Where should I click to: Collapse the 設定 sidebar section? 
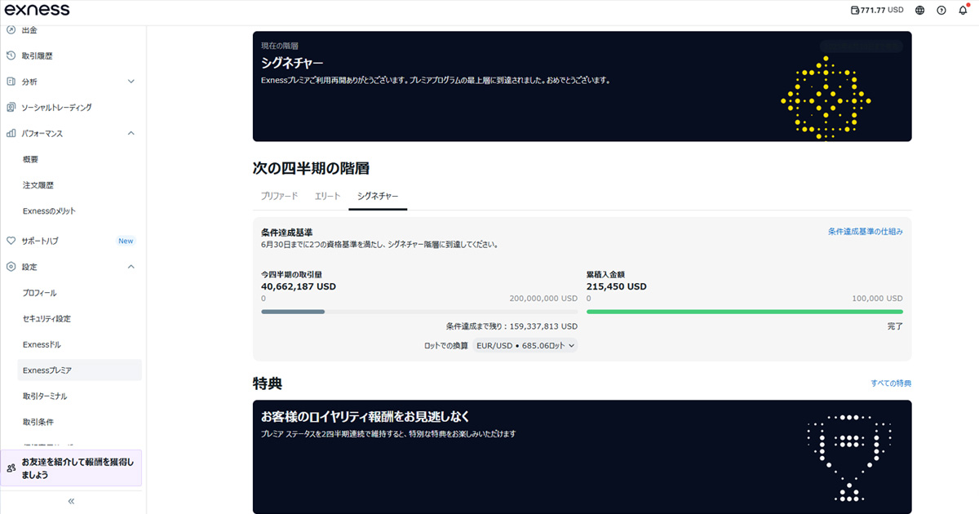tap(131, 267)
